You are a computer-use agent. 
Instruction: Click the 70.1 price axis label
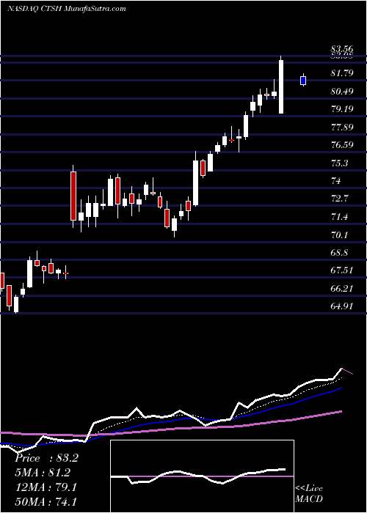click(x=339, y=235)
